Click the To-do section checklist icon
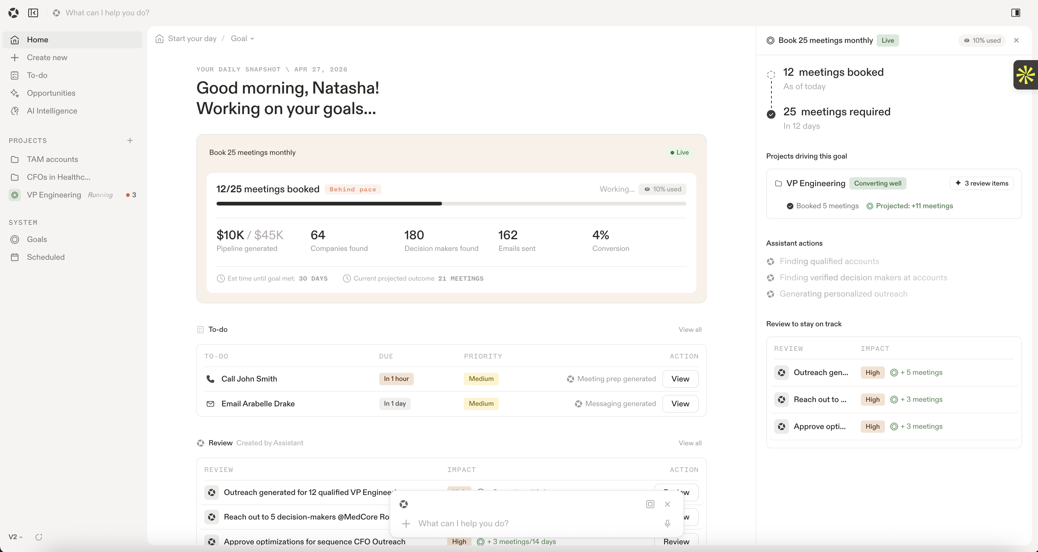 [x=200, y=330]
